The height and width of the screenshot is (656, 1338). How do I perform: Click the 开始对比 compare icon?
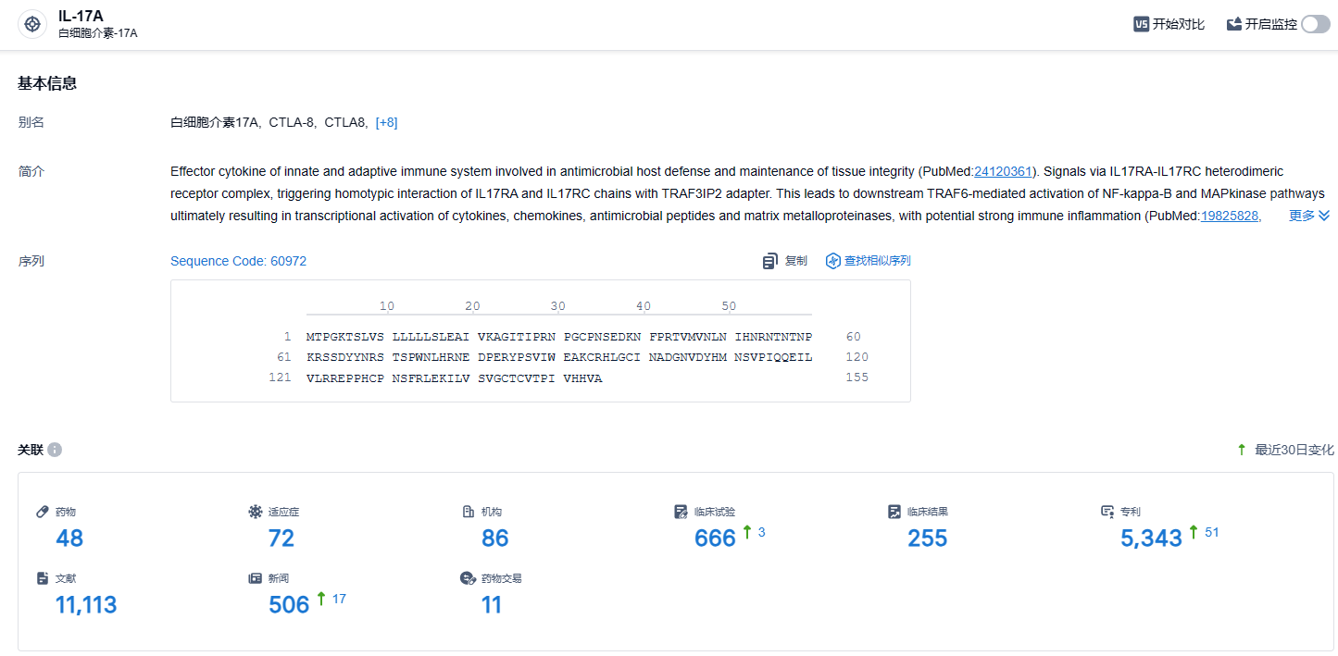click(1142, 24)
